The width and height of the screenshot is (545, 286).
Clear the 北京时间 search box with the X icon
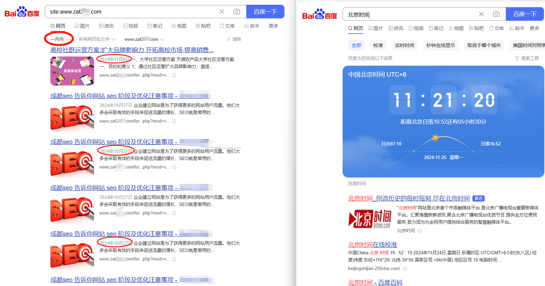click(481, 14)
